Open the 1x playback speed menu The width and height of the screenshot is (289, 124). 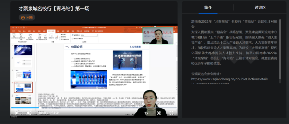coord(146,113)
